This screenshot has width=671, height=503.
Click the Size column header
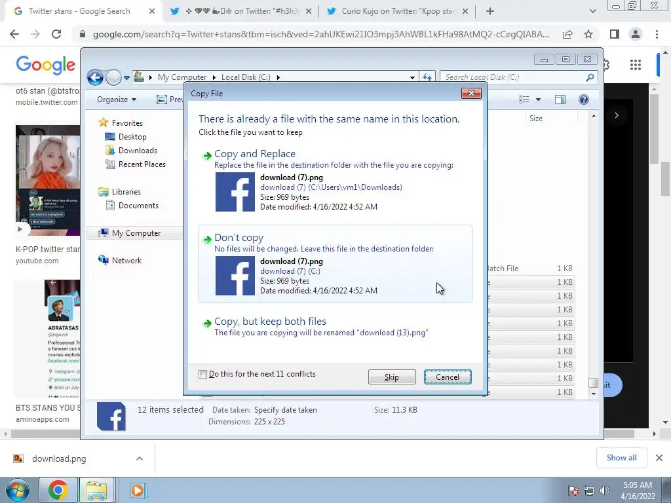click(x=536, y=119)
